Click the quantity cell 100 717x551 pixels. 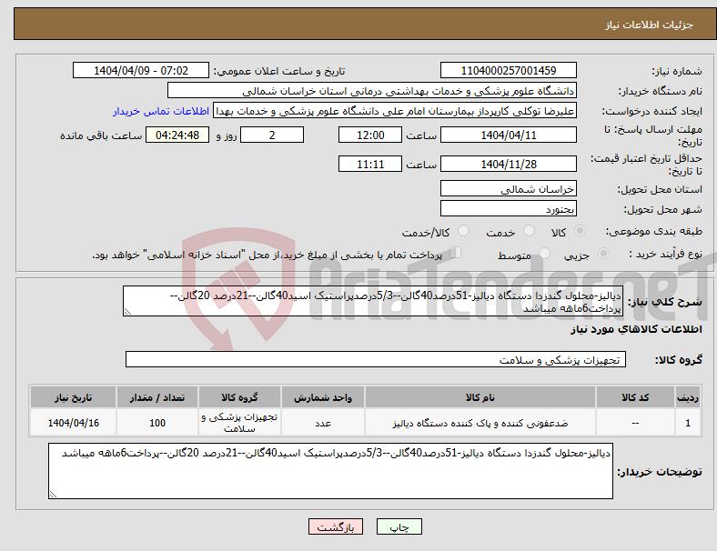tap(157, 423)
